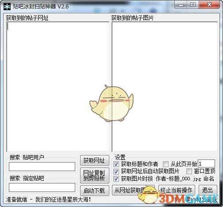Click the start page number field showing 1
Image resolution: width=223 pixels, height=207 pixels.
point(206,163)
